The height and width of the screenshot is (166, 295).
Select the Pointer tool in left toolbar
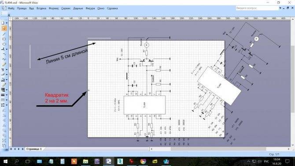click(4, 29)
